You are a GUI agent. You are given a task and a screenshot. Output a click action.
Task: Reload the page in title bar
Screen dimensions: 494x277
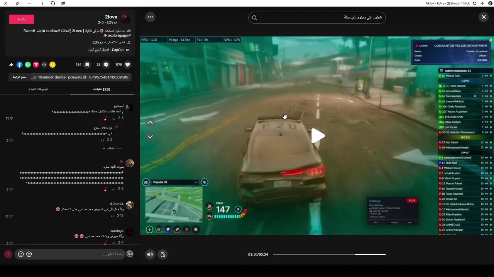click(x=475, y=3)
